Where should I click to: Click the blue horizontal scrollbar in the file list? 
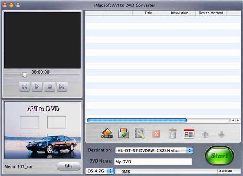coord(137,120)
